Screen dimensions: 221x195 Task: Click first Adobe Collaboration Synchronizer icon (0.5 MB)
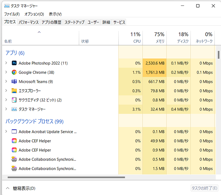(x=14, y=159)
